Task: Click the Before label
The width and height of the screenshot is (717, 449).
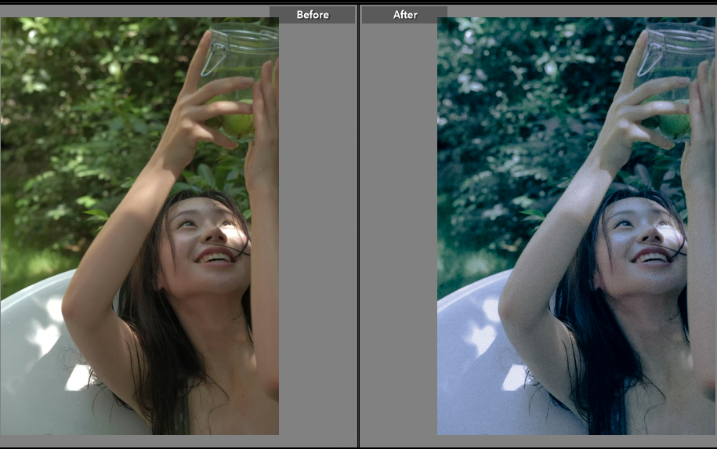Action: (312, 15)
